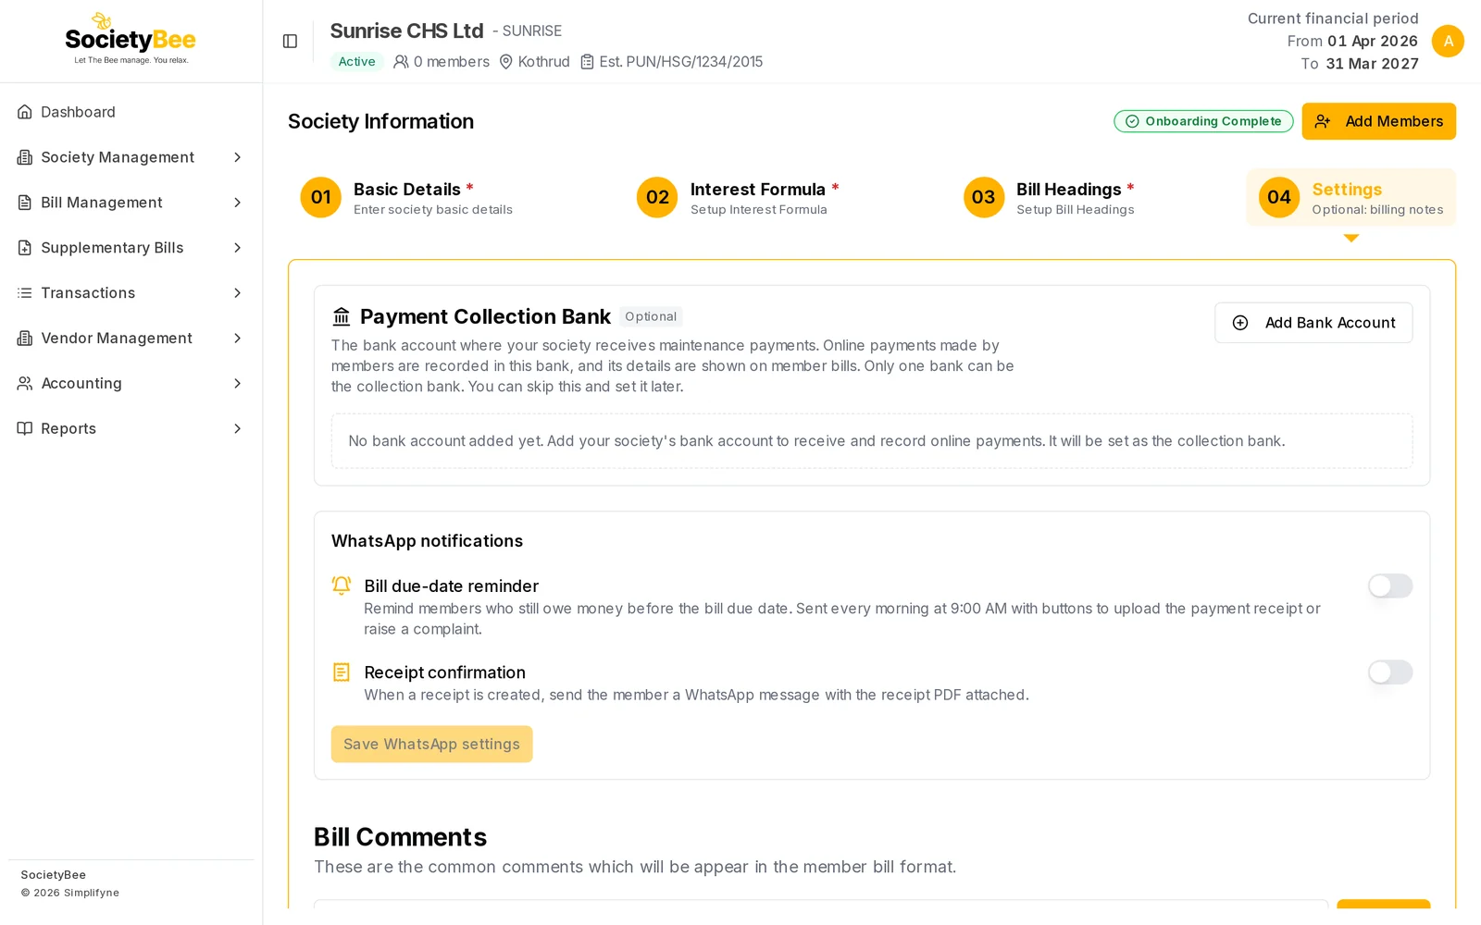Screen dimensions: 1481x925
Task: Click the Vendor Management building icon
Action: coord(25,339)
